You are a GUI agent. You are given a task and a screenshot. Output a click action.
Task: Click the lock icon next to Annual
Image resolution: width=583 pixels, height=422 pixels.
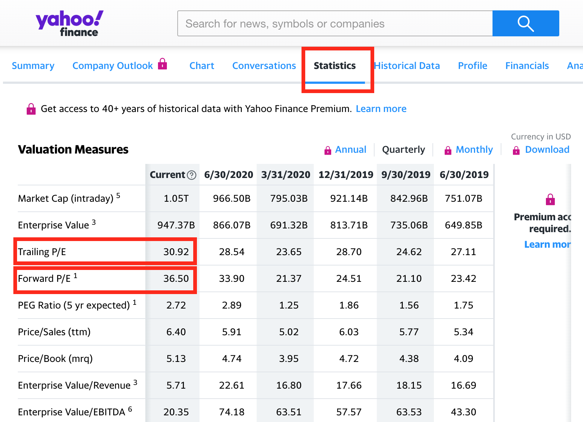[328, 150]
